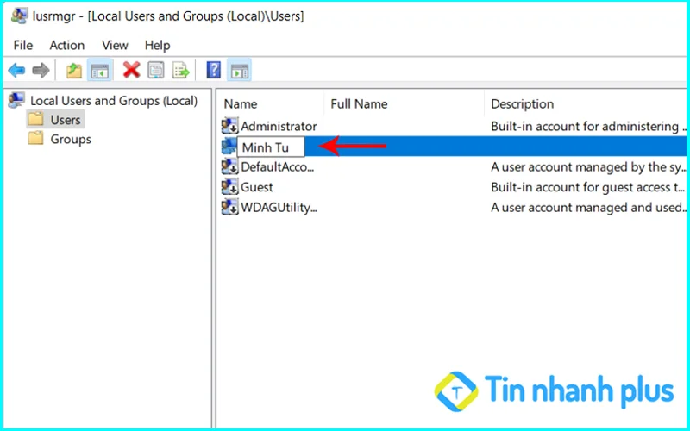Select the Guest user name

257,188
